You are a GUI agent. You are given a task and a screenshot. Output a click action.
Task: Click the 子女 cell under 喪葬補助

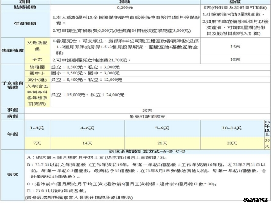click(x=37, y=59)
